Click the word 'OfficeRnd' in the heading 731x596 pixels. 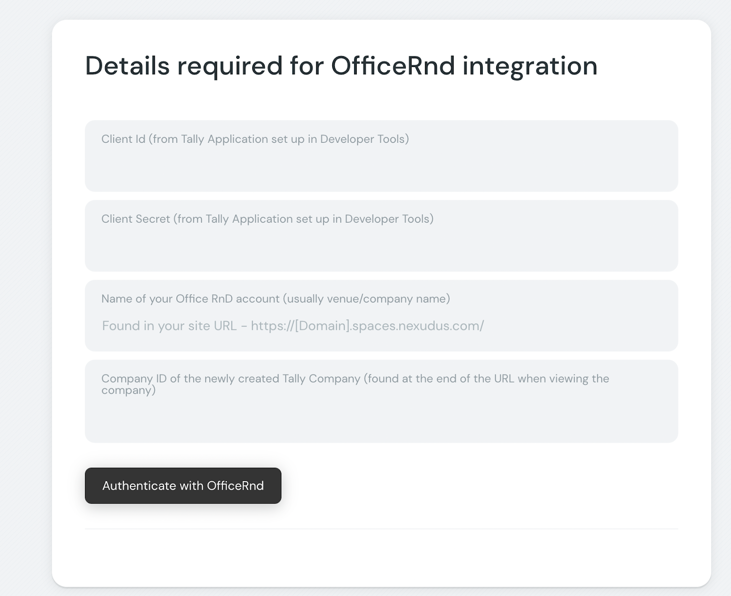pyautogui.click(x=393, y=66)
